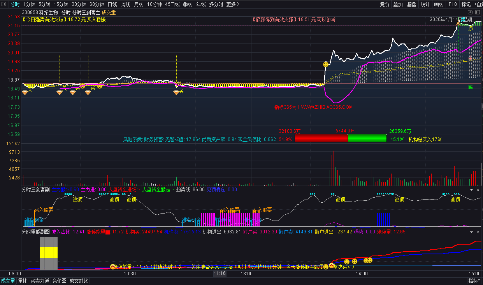
Task: Click the 10:30 time axis label
Action: pos(130,273)
